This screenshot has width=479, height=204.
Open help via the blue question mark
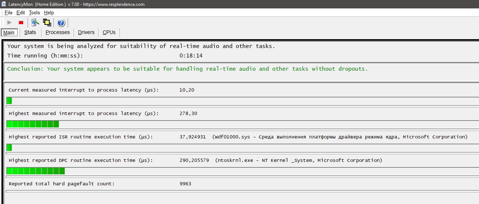(61, 23)
